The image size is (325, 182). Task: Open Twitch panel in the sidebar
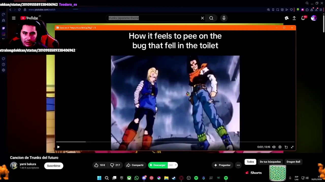point(4,28)
